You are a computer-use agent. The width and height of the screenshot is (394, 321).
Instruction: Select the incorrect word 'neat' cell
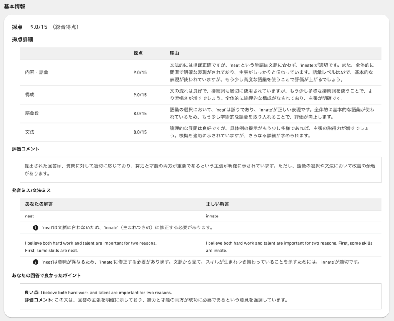[x=30, y=216]
